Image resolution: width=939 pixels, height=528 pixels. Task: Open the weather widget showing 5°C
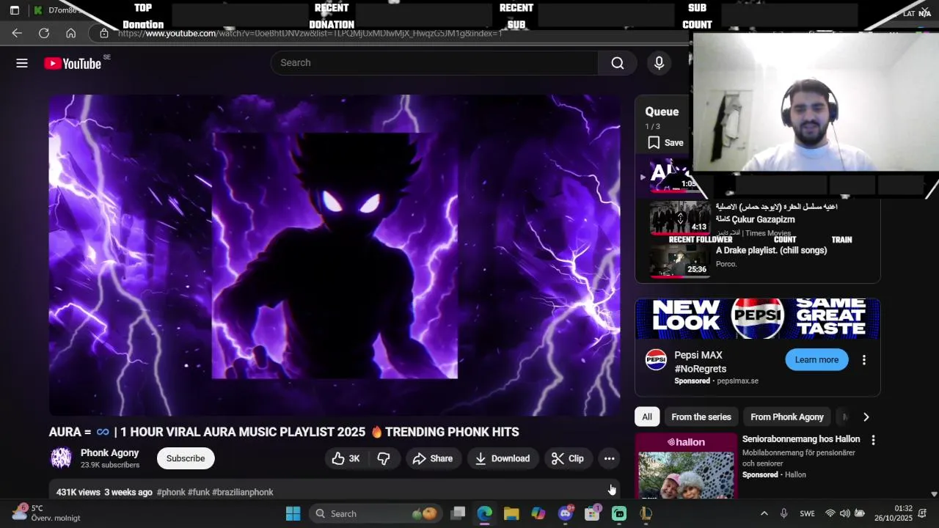pos(46,513)
